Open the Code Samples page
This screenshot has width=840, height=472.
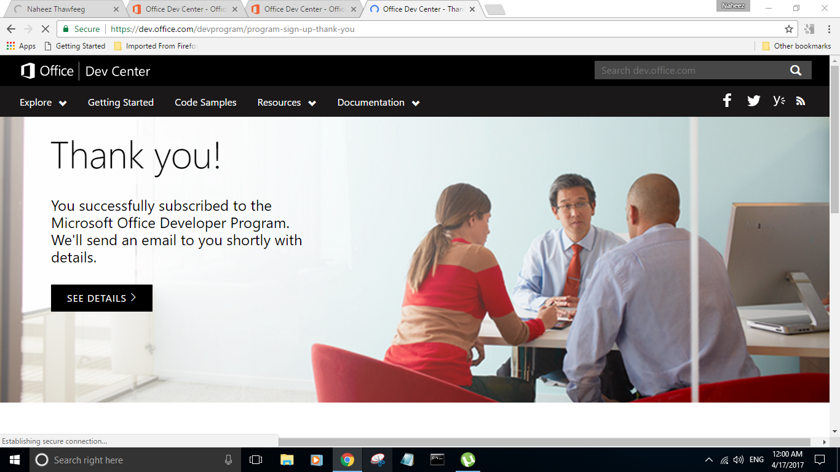(205, 103)
